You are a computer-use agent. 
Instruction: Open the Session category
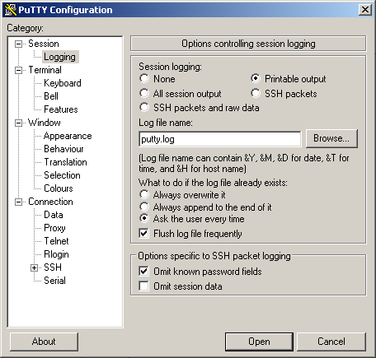tap(44, 44)
